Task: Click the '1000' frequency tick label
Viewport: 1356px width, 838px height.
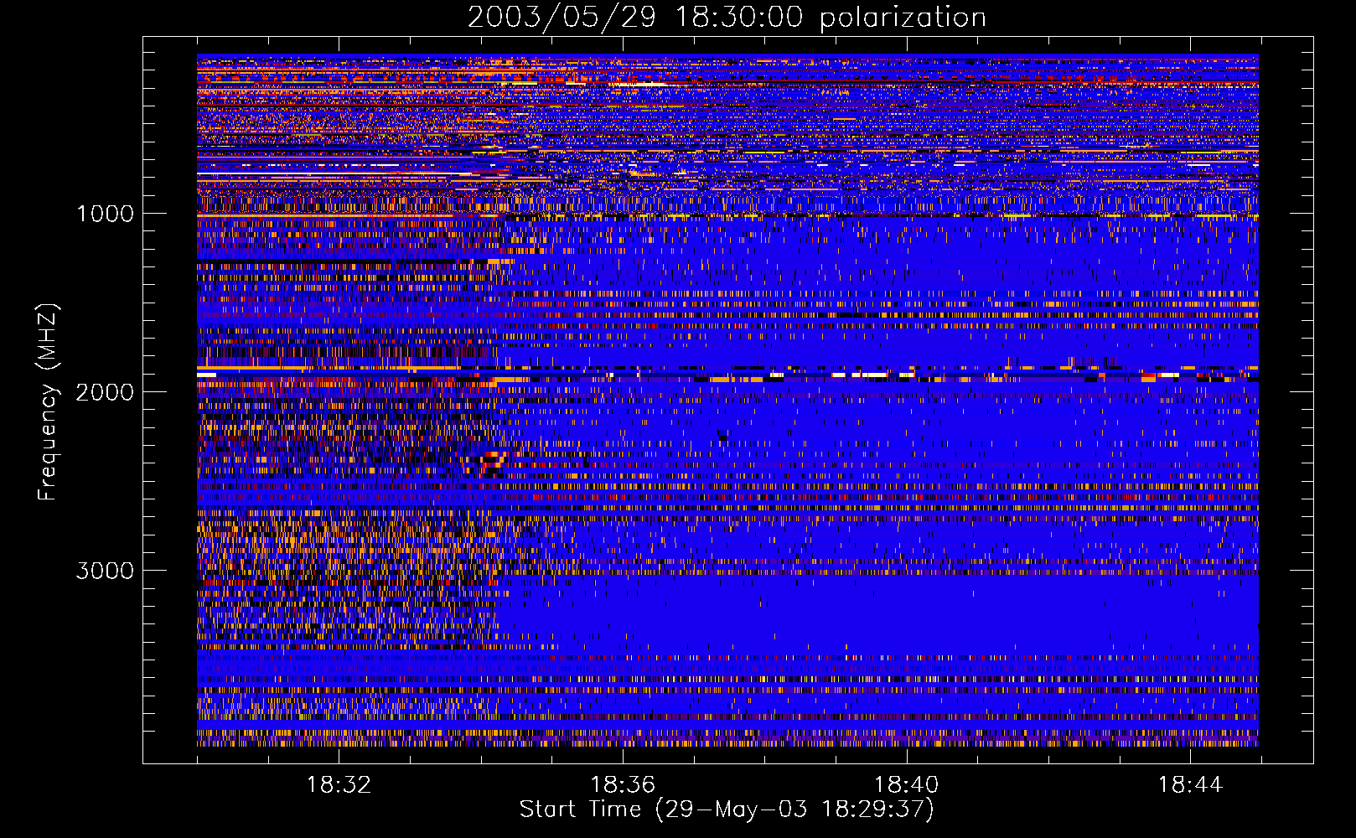Action: tap(105, 213)
